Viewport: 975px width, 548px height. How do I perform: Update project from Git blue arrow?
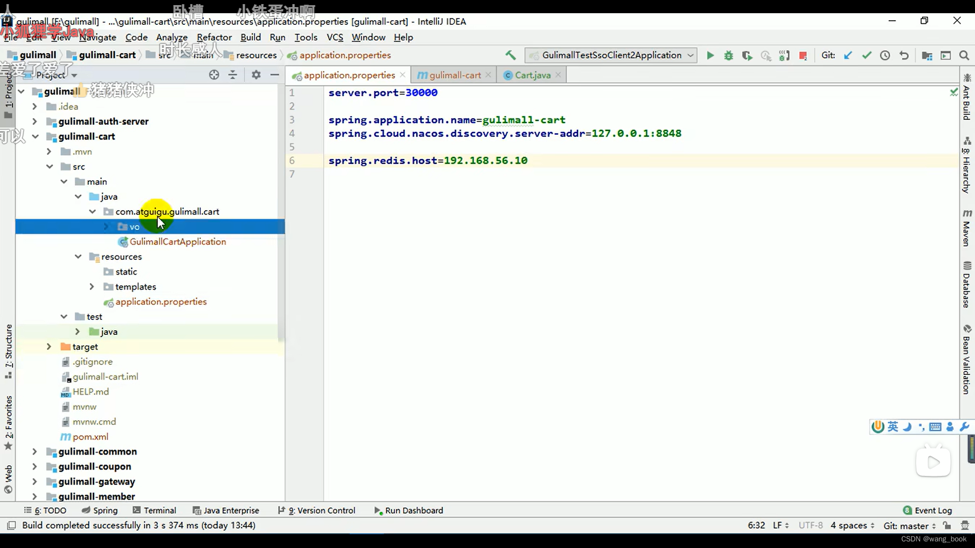point(848,55)
